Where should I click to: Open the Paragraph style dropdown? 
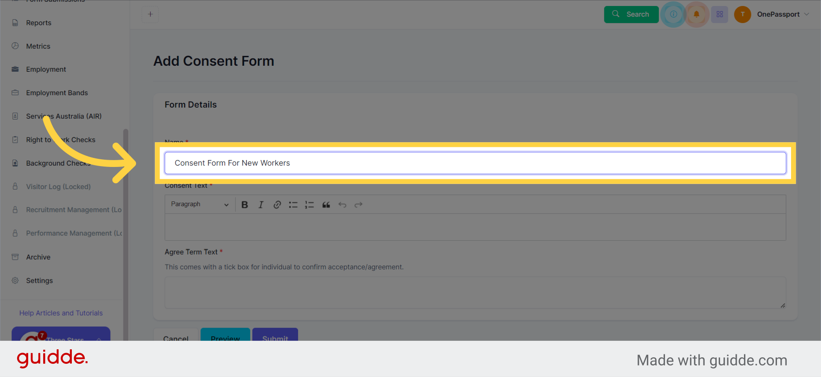(x=200, y=205)
